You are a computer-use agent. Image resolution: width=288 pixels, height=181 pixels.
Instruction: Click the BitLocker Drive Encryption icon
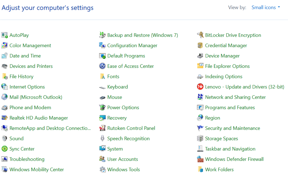pyautogui.click(x=200, y=35)
